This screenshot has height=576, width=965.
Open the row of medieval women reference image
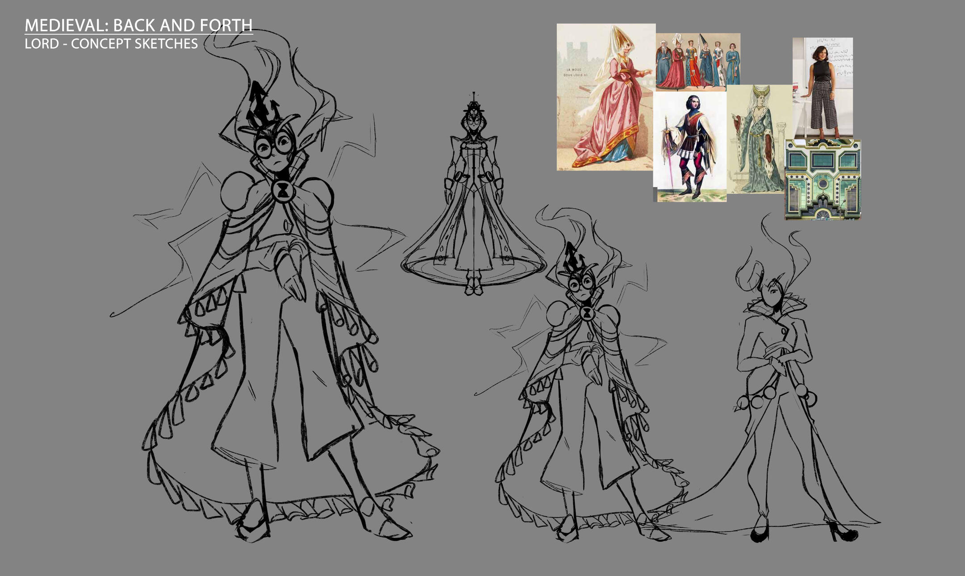click(x=698, y=58)
